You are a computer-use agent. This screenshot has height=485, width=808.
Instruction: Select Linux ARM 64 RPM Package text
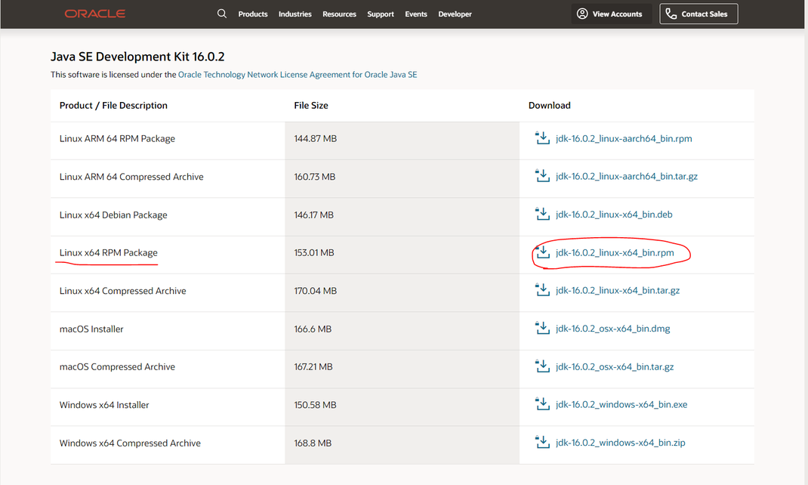[117, 139]
